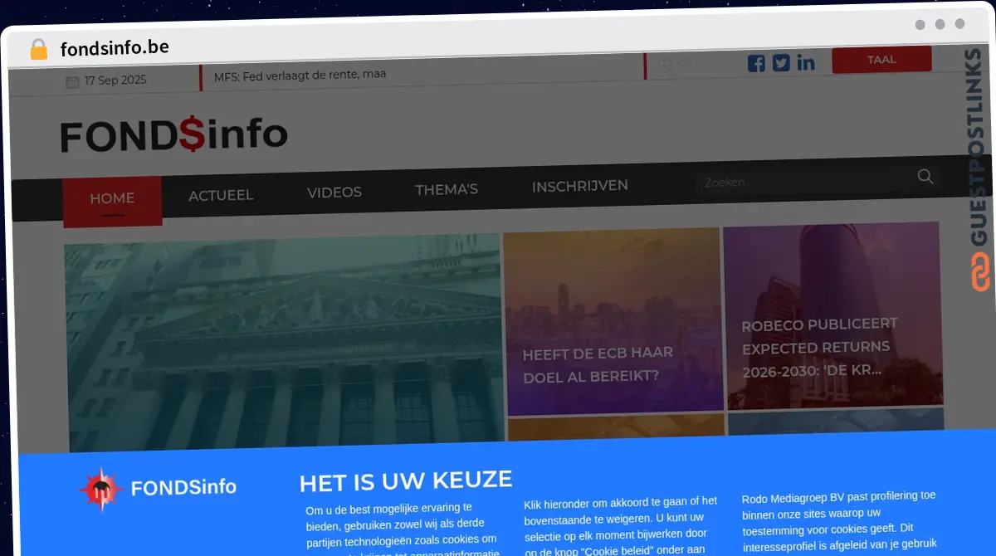This screenshot has width=996, height=556.
Task: Click the calendar icon beside the date
Action: coord(72,81)
